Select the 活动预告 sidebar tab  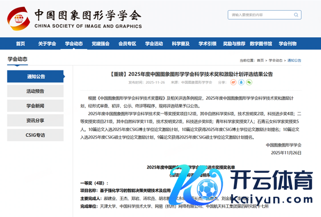tap(36, 91)
